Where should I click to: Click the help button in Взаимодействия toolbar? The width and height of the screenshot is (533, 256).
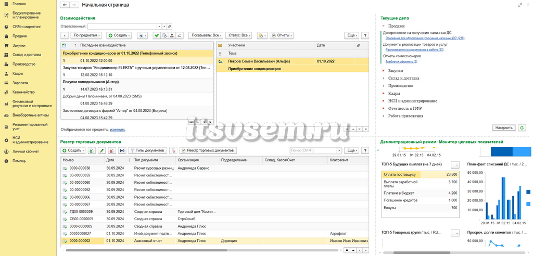click(x=365, y=35)
